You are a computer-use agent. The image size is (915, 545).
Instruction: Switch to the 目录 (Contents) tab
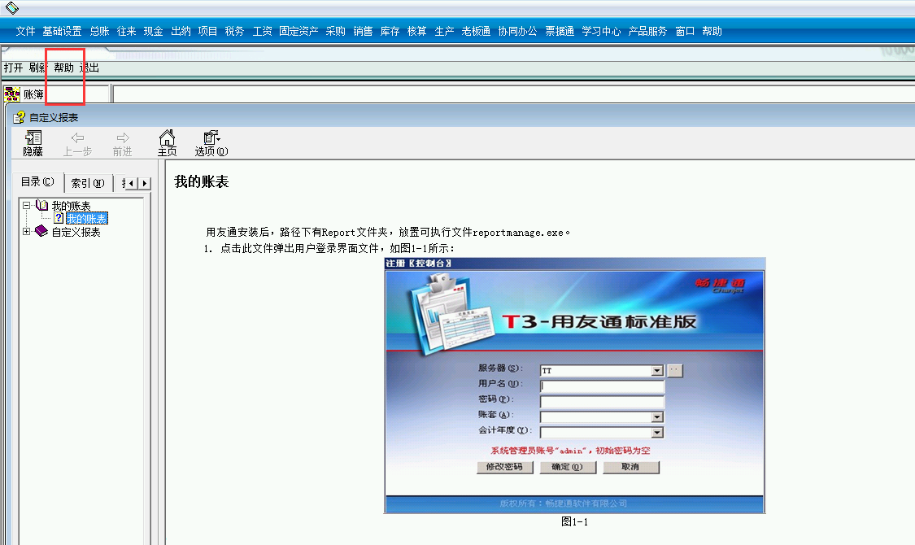(38, 182)
